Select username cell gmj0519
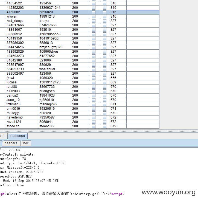 22,109
